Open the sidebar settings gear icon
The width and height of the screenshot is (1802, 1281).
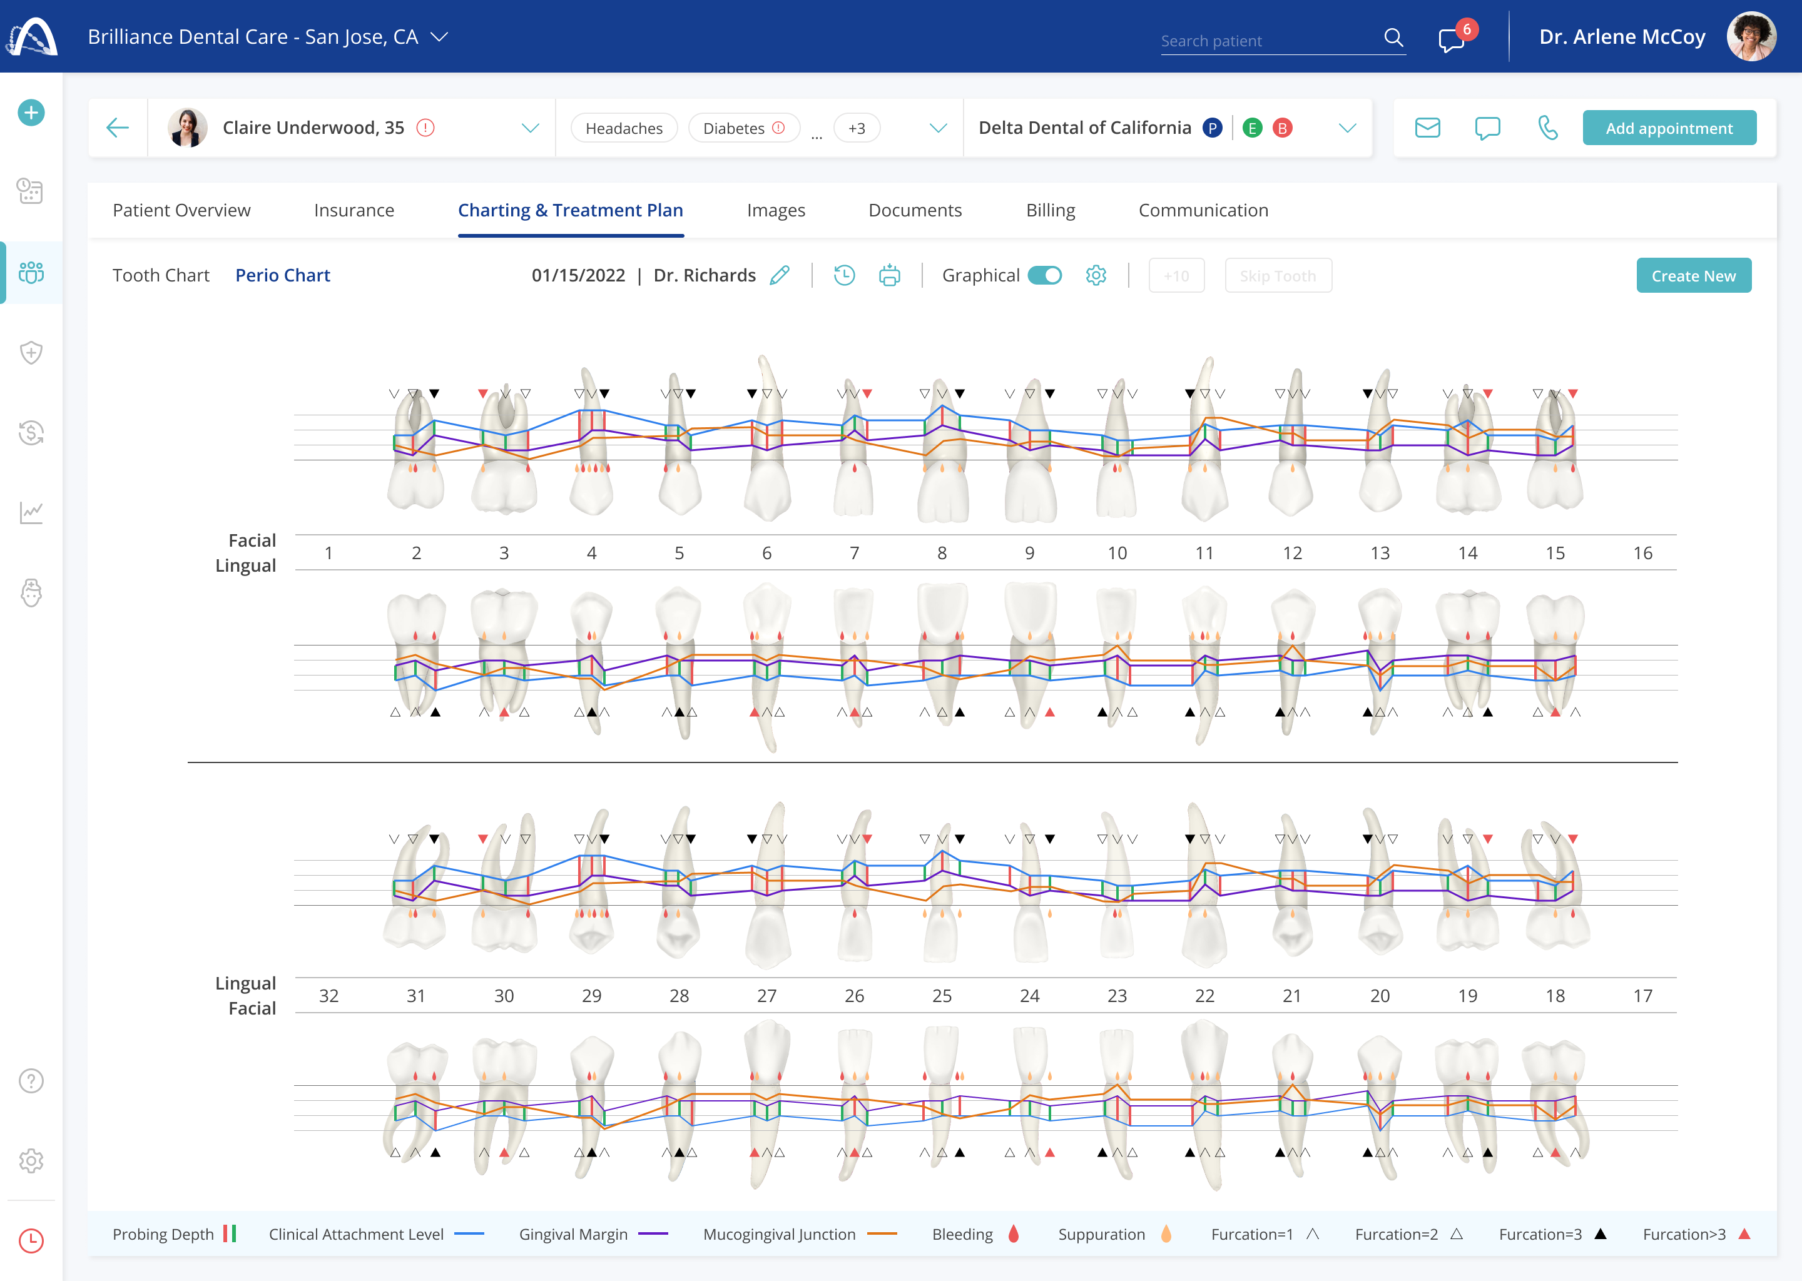click(x=31, y=1161)
